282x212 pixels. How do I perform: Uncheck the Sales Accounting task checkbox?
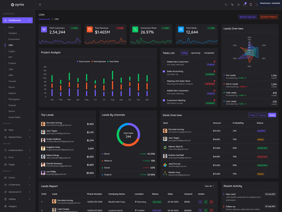point(164,71)
